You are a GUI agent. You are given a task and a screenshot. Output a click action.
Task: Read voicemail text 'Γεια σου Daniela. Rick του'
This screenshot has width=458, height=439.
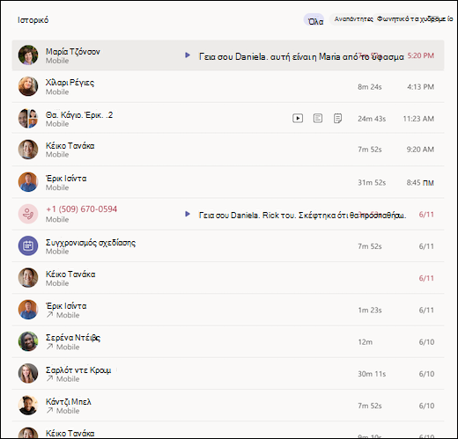[302, 216]
